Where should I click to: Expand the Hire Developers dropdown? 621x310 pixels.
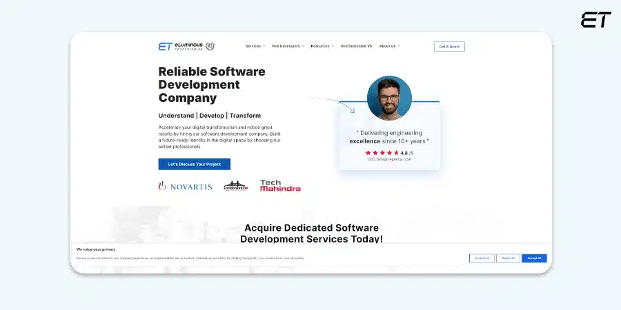pos(288,46)
